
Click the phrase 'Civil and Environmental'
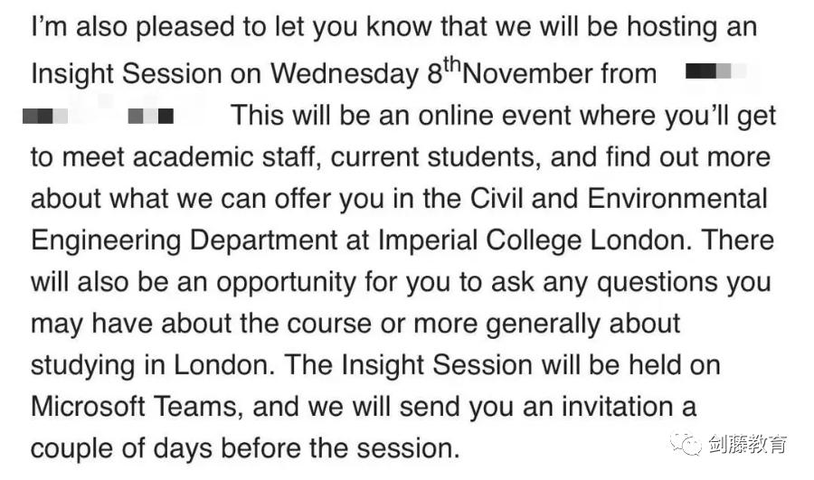619,199
